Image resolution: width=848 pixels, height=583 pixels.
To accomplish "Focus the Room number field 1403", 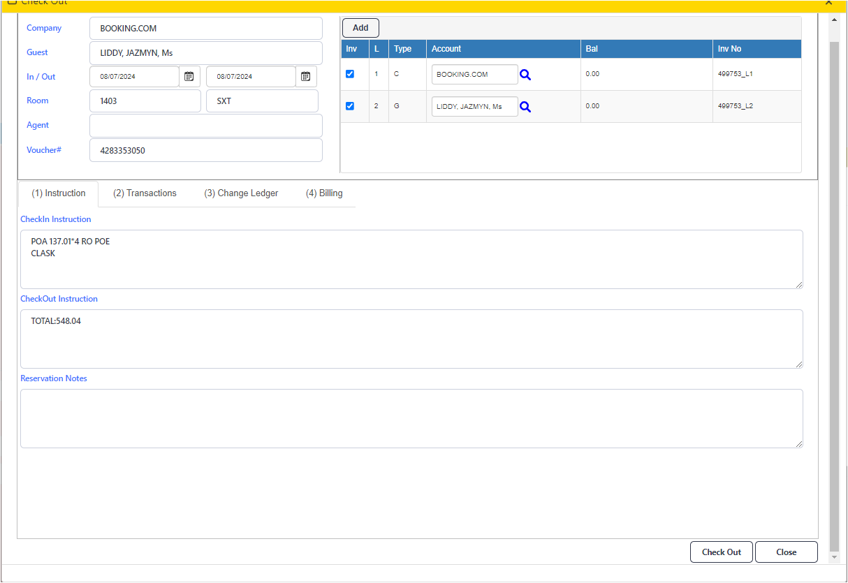I will pyautogui.click(x=145, y=101).
